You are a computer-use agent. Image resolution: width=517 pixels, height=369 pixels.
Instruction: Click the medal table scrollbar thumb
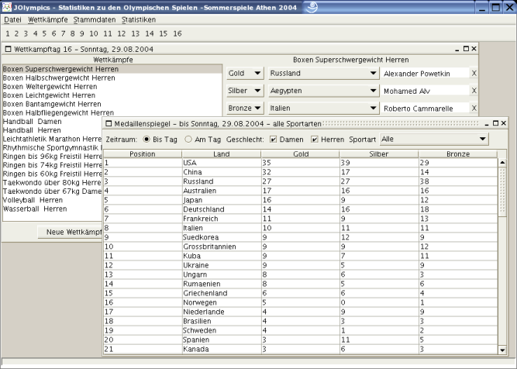click(502, 191)
